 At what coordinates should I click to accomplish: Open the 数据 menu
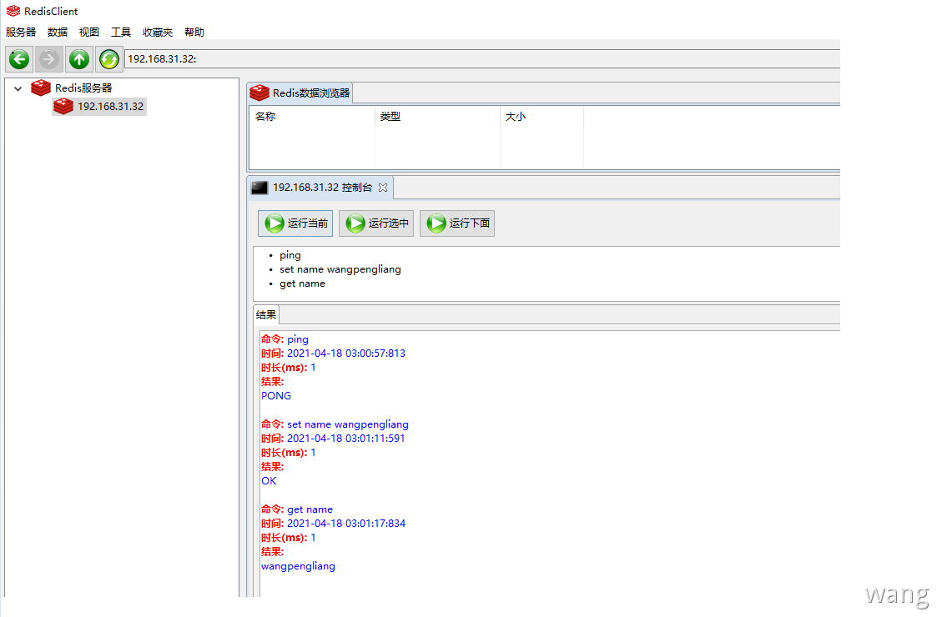58,33
